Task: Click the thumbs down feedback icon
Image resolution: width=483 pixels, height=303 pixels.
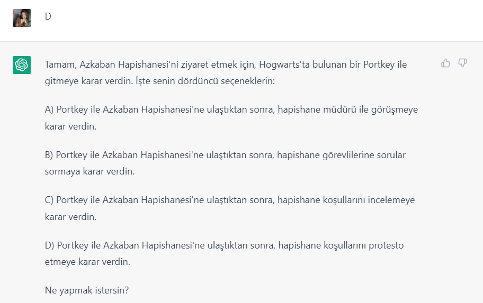Action: point(463,63)
